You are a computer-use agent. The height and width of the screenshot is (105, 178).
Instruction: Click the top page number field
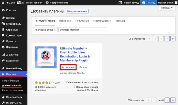pyautogui.click(x=161, y=39)
